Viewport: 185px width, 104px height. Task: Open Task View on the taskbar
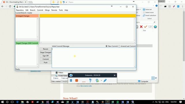pyautogui.click(x=12, y=102)
